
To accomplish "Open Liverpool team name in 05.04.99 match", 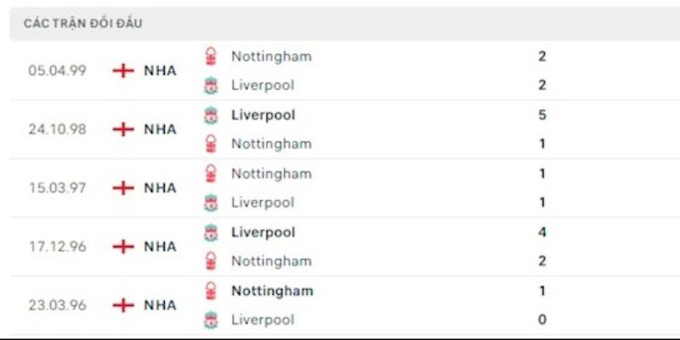I will point(263,85).
